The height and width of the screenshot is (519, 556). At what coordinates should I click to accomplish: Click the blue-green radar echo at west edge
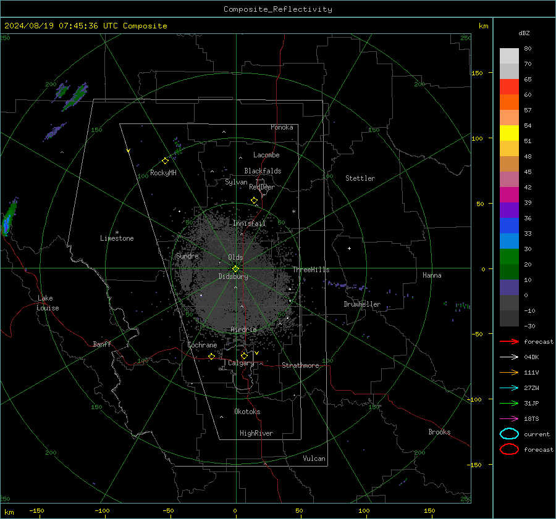[x=9, y=217]
